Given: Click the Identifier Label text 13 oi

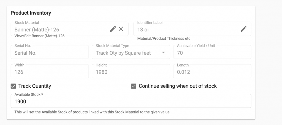Looking at the screenshot, I should (143, 30).
